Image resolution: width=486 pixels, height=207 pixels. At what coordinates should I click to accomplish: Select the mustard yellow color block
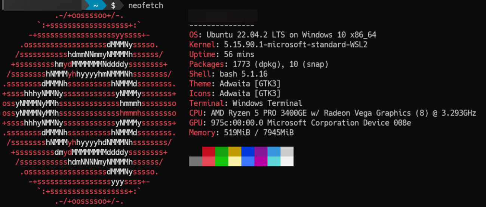[x=235, y=151]
